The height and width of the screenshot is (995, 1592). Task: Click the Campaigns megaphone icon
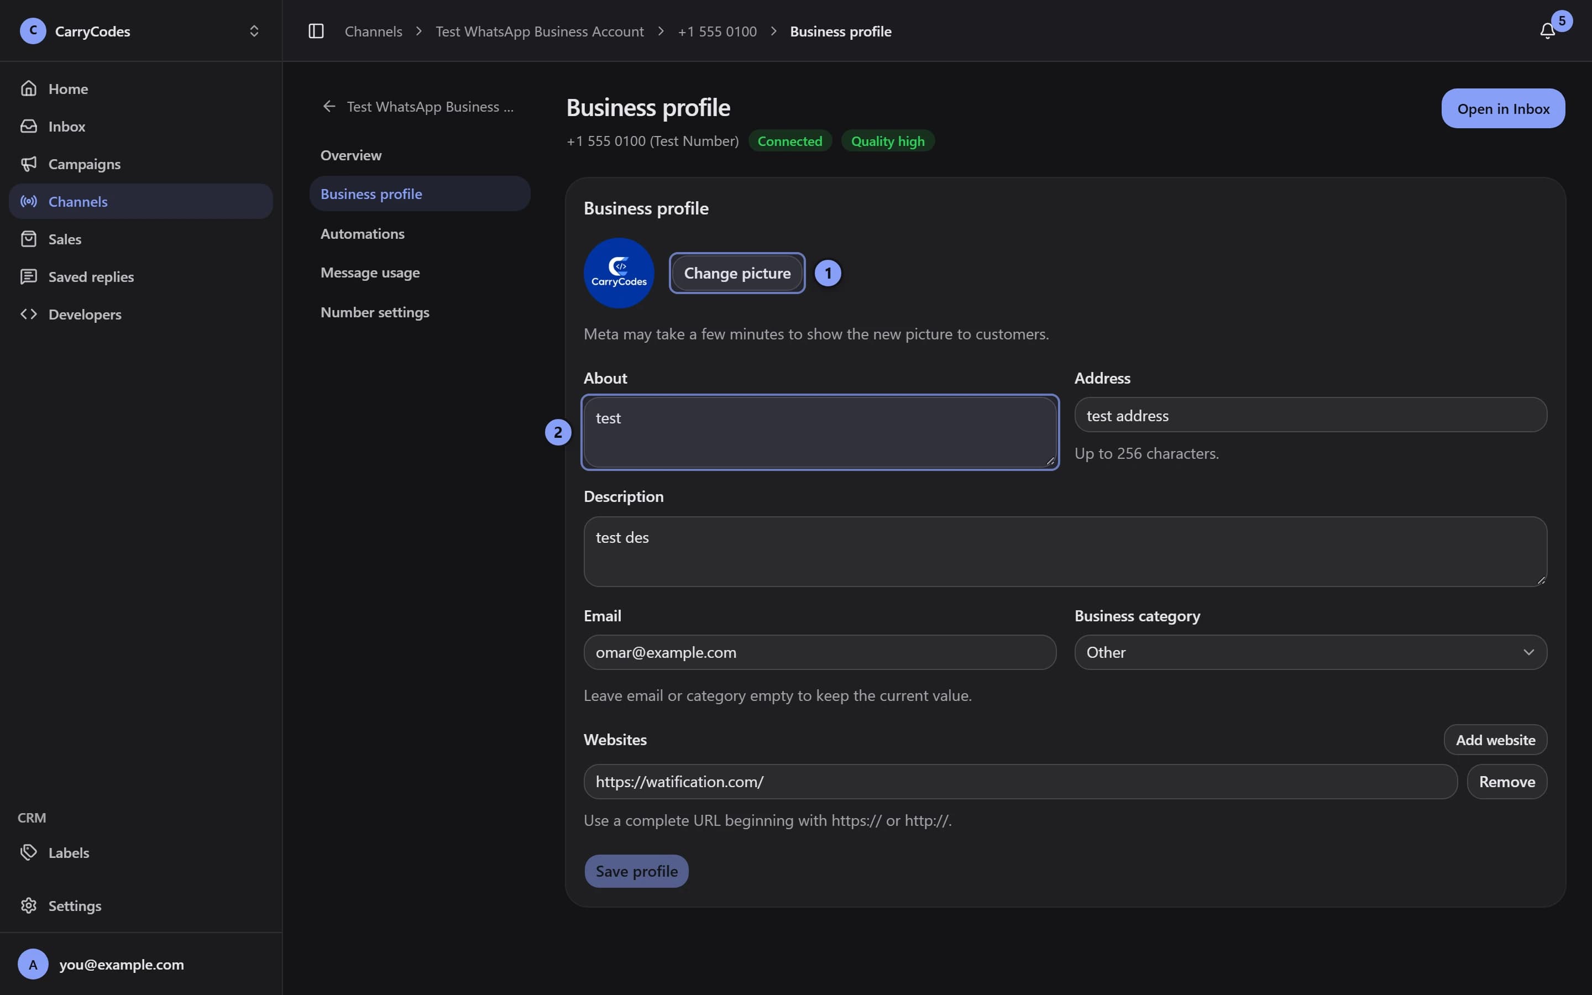(28, 163)
